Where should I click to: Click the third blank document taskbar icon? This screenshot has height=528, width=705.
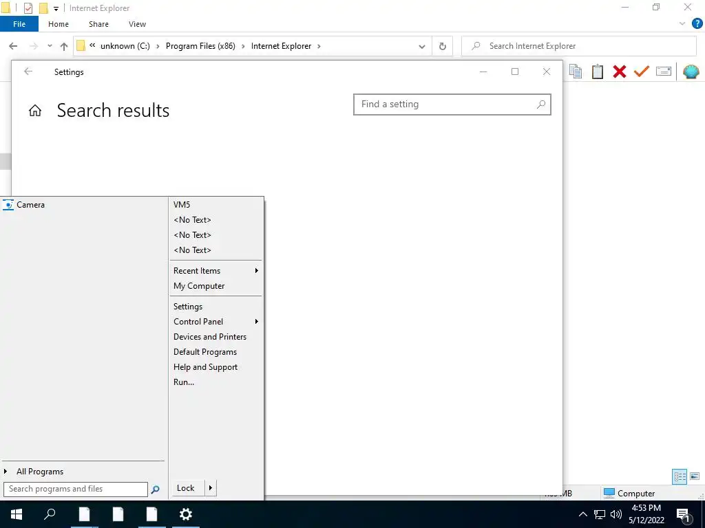pos(151,514)
